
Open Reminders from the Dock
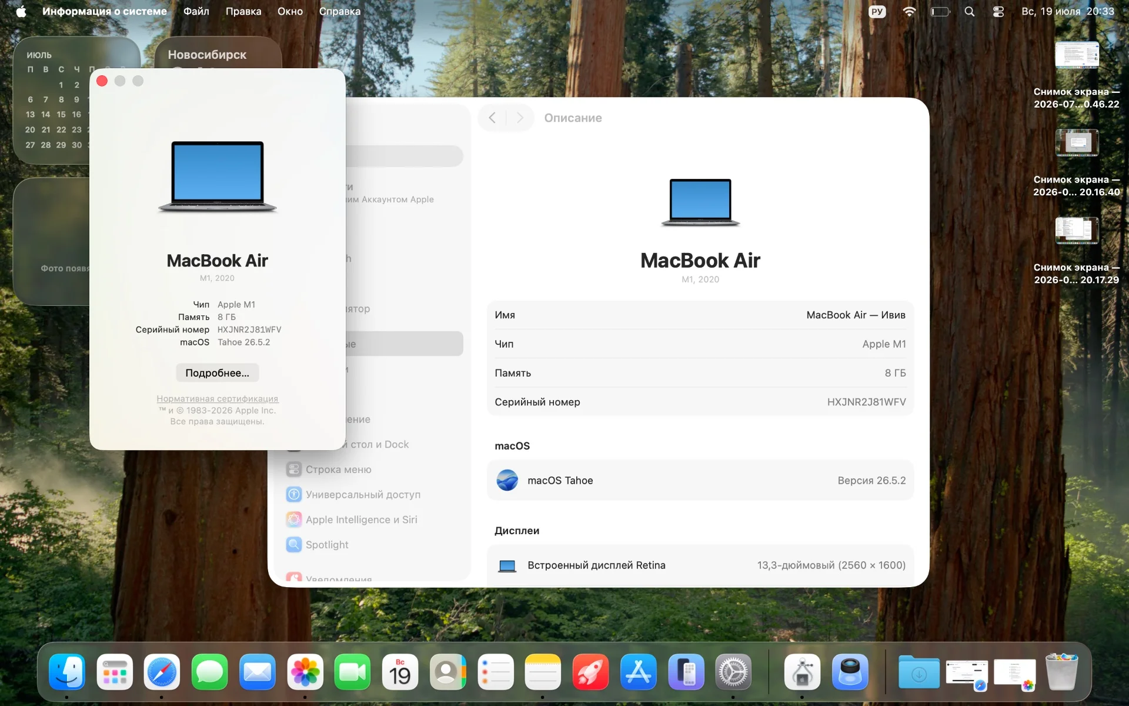[x=496, y=671]
